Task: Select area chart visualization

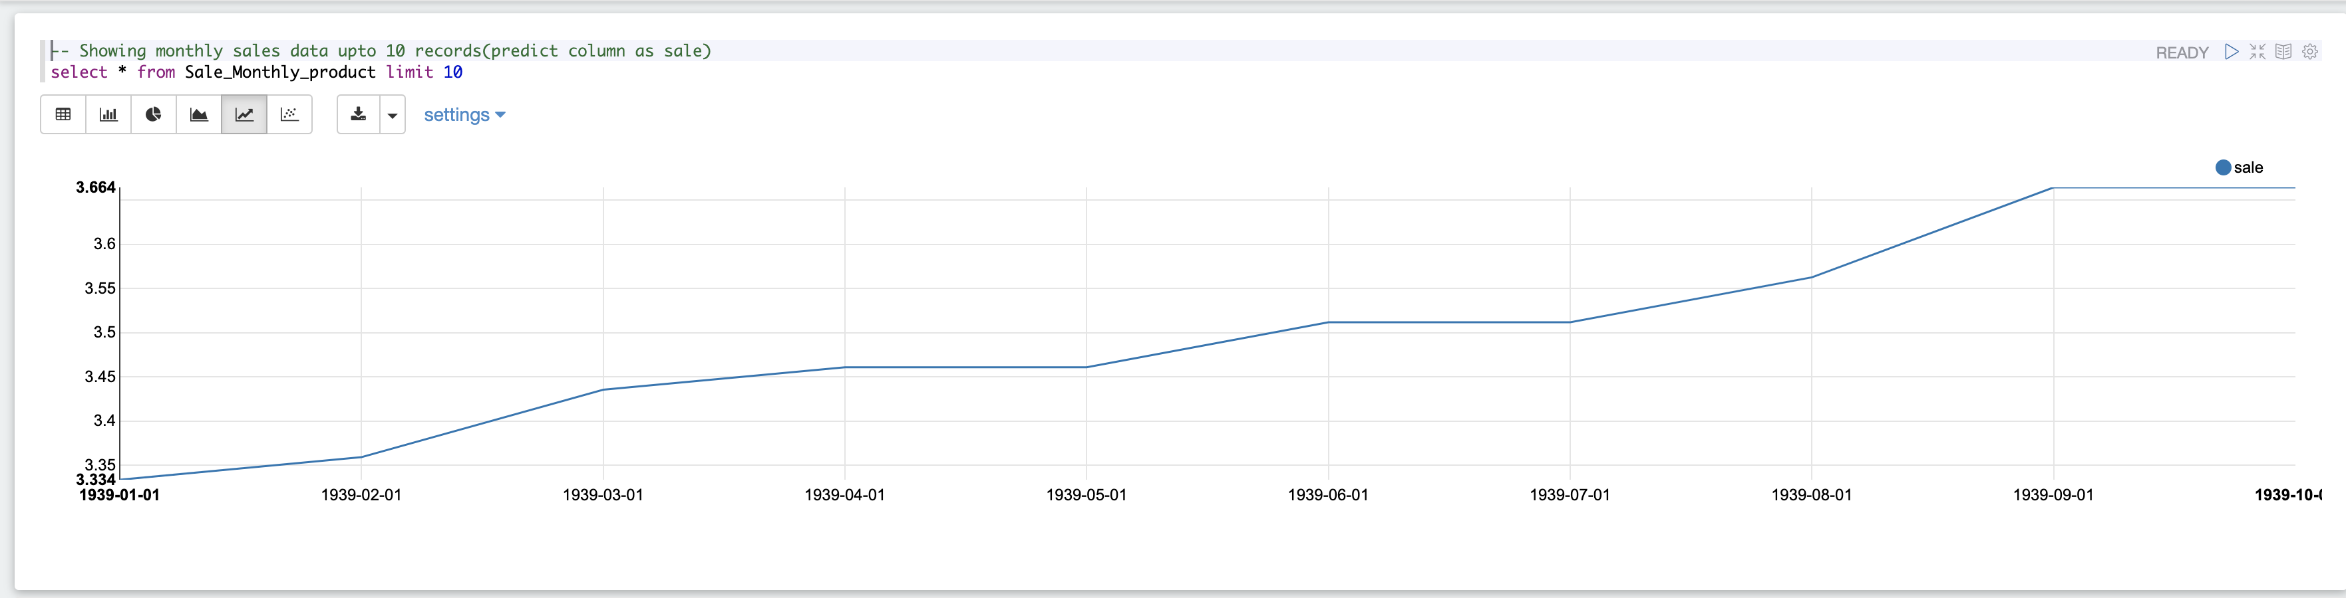Action: coord(198,114)
